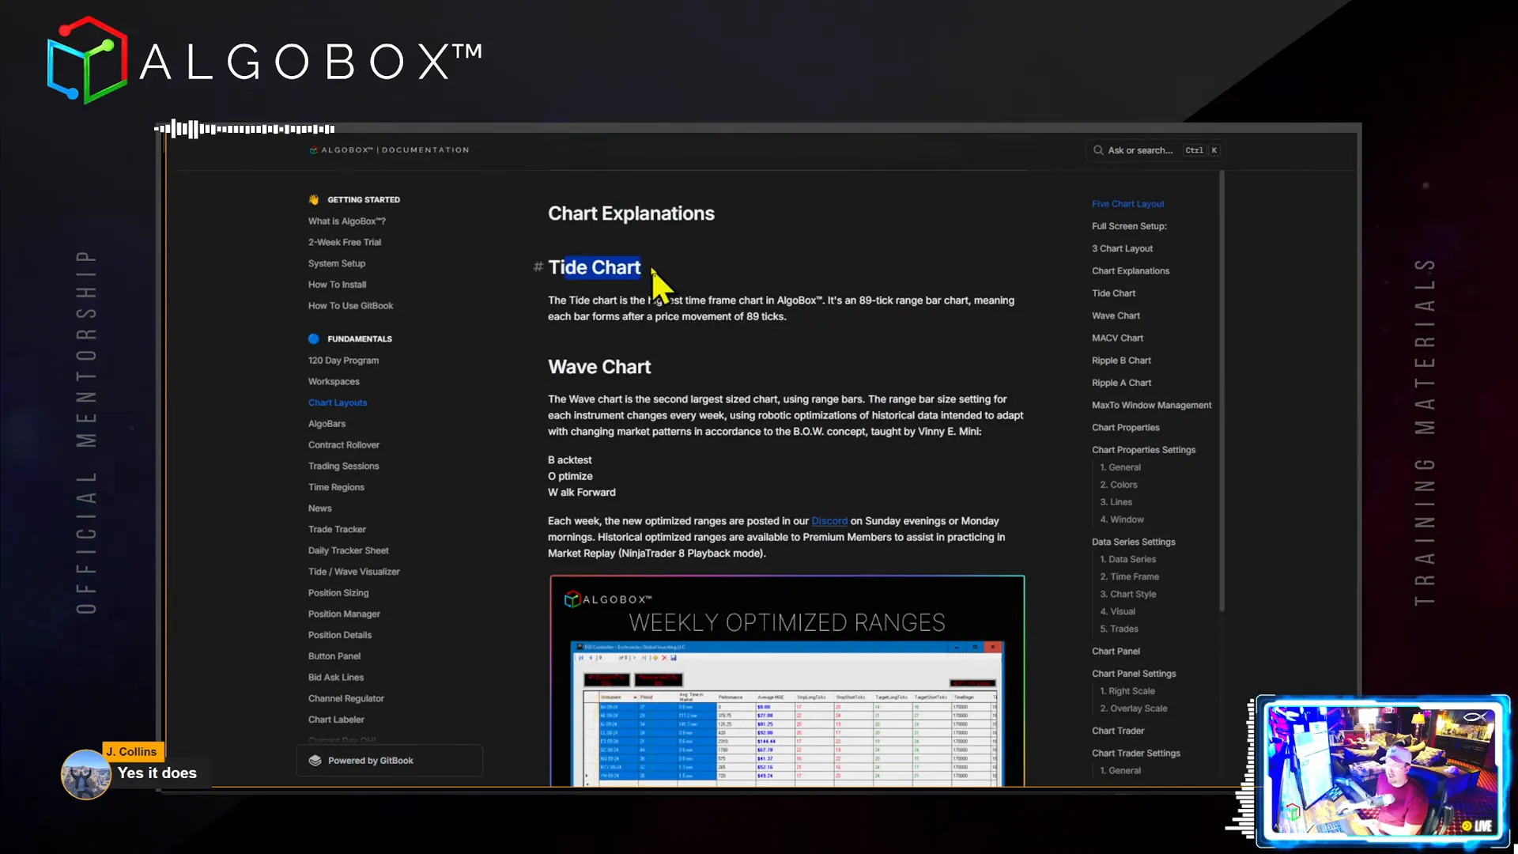
Task: Open Tide / Wave Visualizer page
Action: (354, 572)
